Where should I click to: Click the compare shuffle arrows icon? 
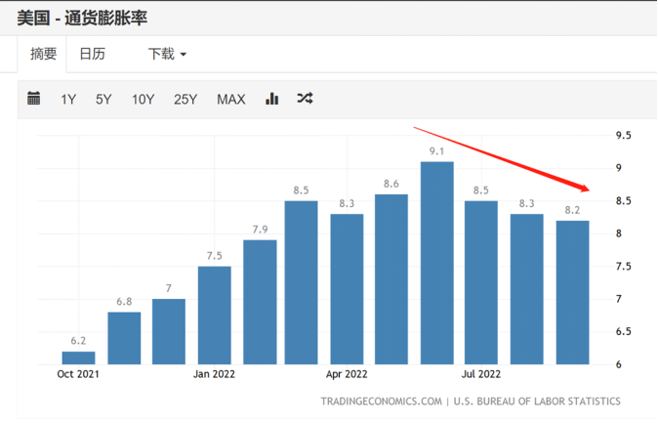click(305, 99)
